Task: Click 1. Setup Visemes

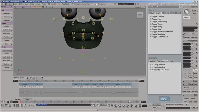Action: (158, 65)
